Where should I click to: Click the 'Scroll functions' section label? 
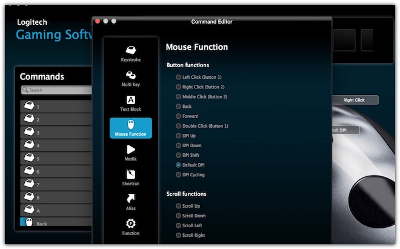pyautogui.click(x=186, y=194)
